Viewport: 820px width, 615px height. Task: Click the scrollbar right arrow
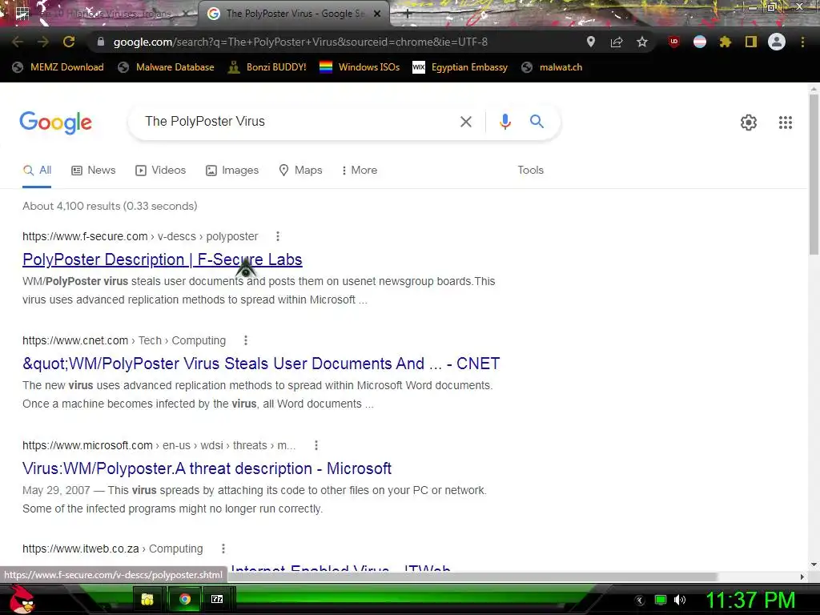pos(802,577)
